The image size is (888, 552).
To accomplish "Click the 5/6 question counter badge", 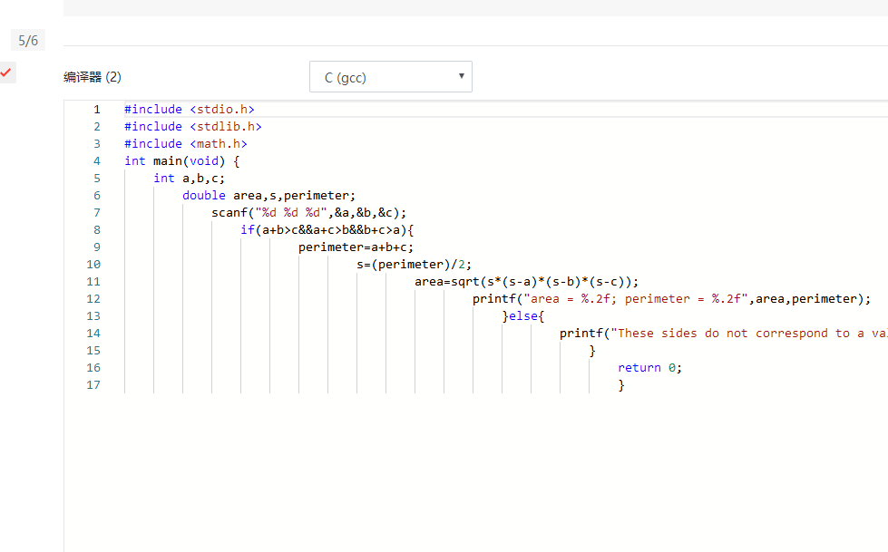I will click(x=28, y=41).
